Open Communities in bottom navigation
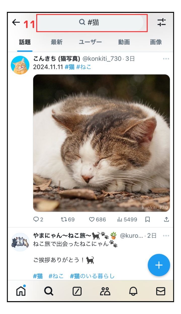 coord(105,291)
